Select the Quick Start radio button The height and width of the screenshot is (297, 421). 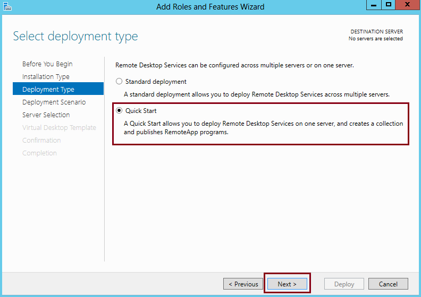tap(119, 111)
